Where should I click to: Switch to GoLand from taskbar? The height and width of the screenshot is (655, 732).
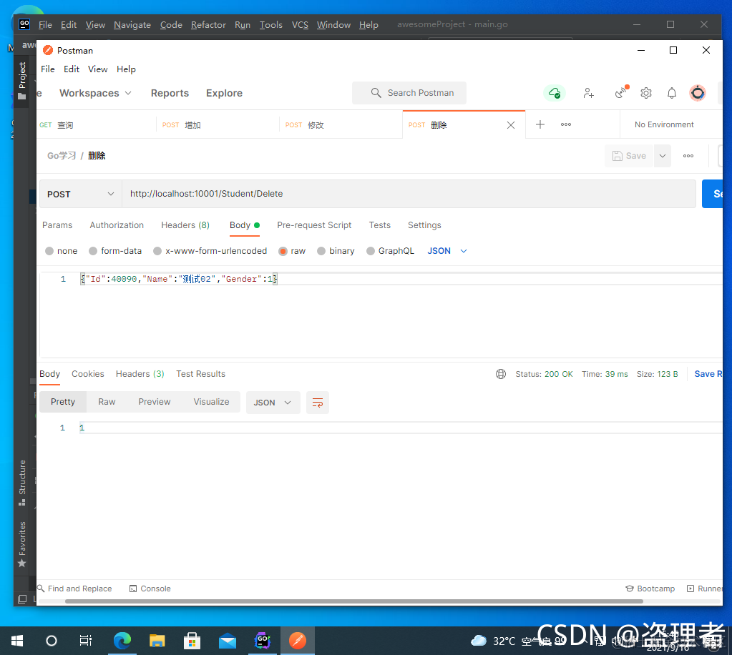click(x=263, y=641)
